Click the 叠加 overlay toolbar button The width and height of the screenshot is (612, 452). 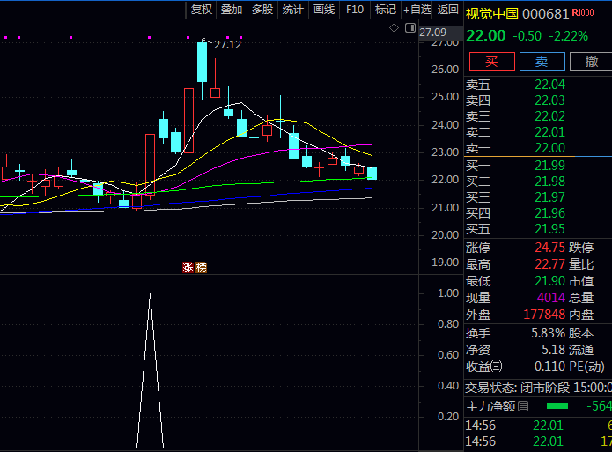point(232,10)
